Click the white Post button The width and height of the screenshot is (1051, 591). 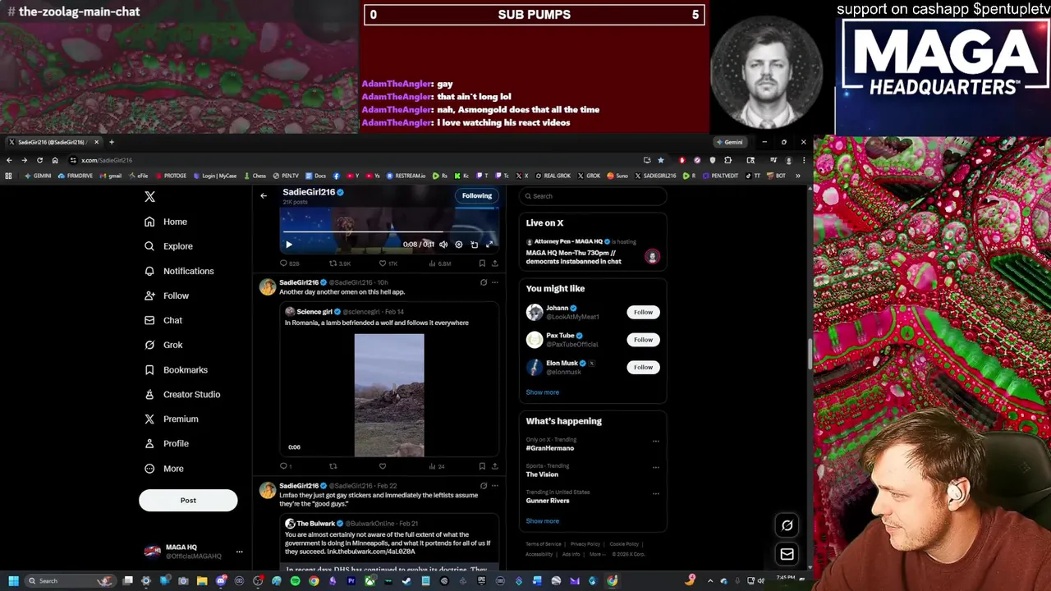click(x=188, y=500)
